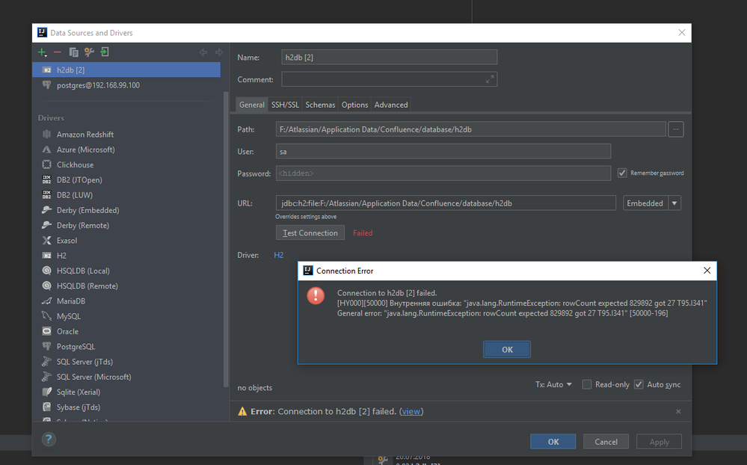Open the H2 driver link
The image size is (747, 465).
[279, 256]
